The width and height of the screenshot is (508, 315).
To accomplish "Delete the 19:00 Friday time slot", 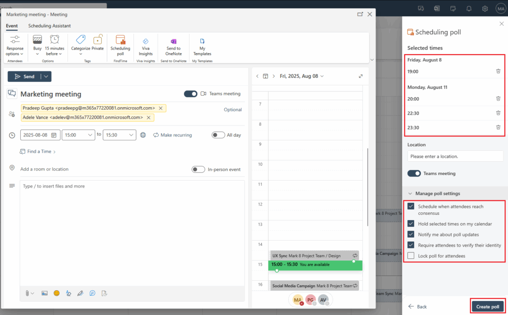I will (x=498, y=71).
